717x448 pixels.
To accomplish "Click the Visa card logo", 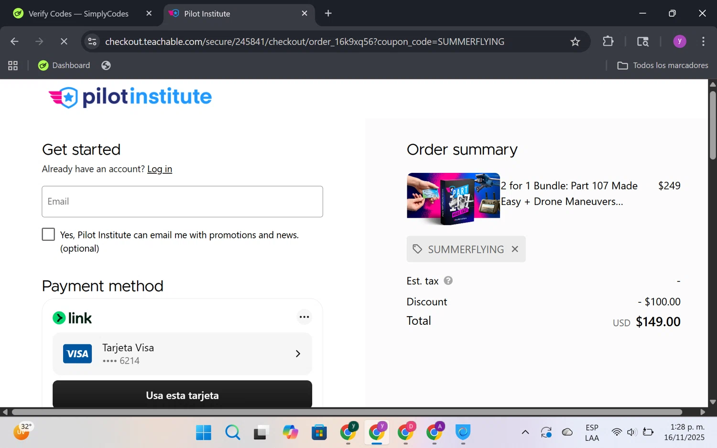I will click(x=77, y=354).
